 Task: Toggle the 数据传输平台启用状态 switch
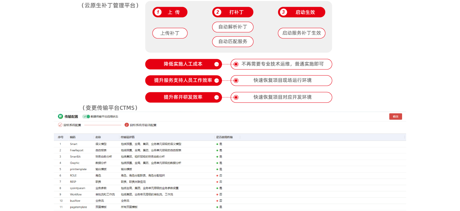87,116
